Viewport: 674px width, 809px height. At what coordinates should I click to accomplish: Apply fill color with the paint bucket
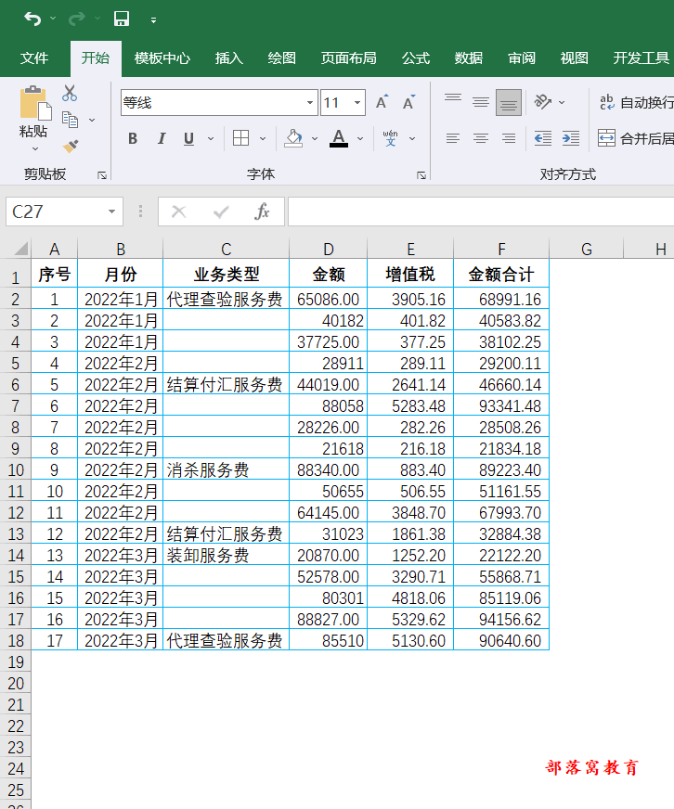point(293,138)
